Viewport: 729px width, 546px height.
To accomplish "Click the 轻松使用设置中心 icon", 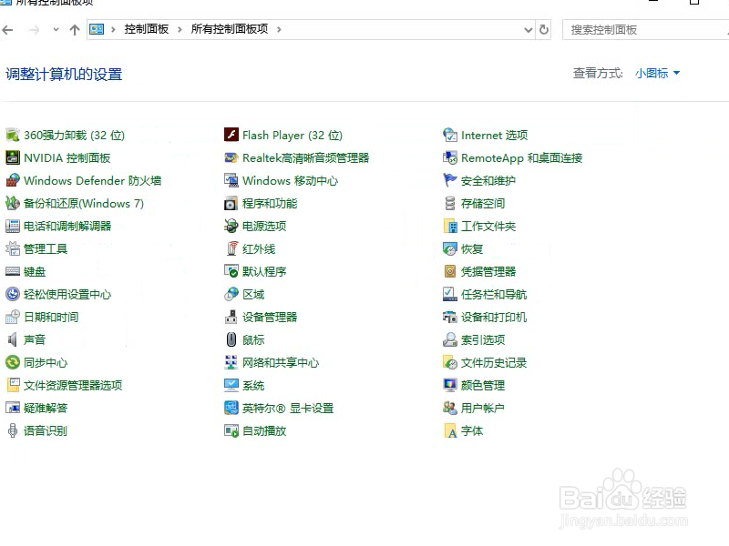I will (x=13, y=294).
